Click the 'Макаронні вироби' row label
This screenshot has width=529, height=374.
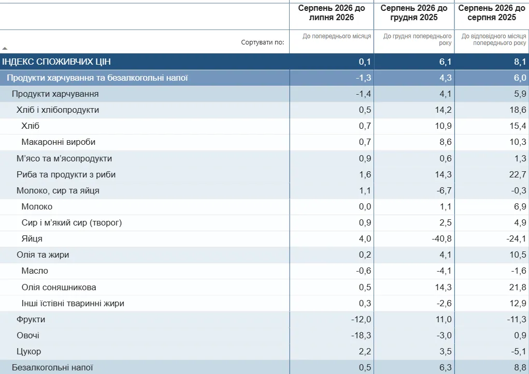click(x=59, y=142)
